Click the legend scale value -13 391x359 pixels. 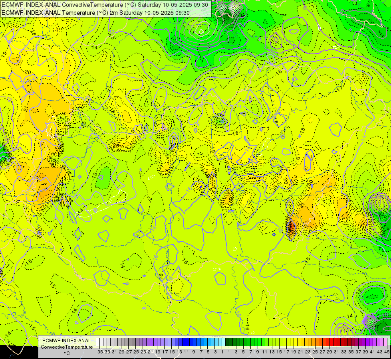pos(179,352)
